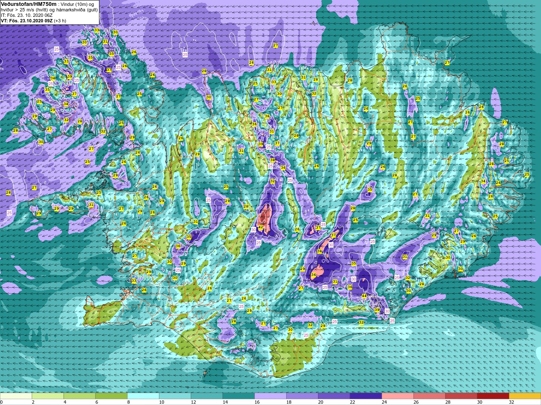
Task: Click the color scale label 0
Action: coord(2,402)
